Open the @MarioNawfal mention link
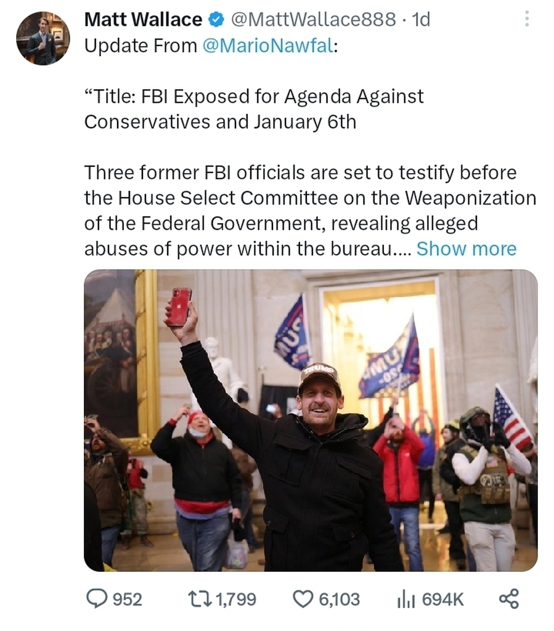This screenshot has height=631, width=554. (268, 46)
